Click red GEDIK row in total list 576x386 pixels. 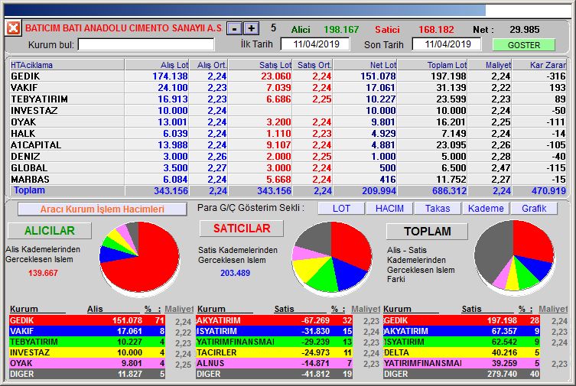(461, 320)
